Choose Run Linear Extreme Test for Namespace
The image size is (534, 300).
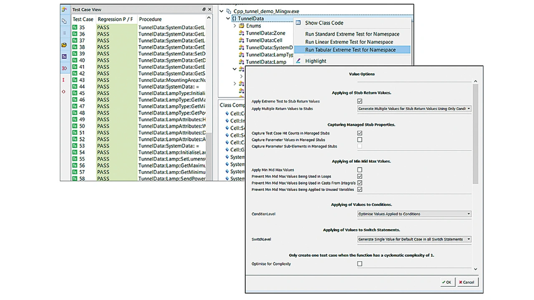click(x=349, y=42)
